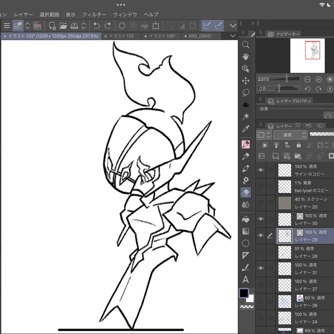Screen dimensions: 334x334
Task: Click the Save icon in command bar
Action: 74,26
